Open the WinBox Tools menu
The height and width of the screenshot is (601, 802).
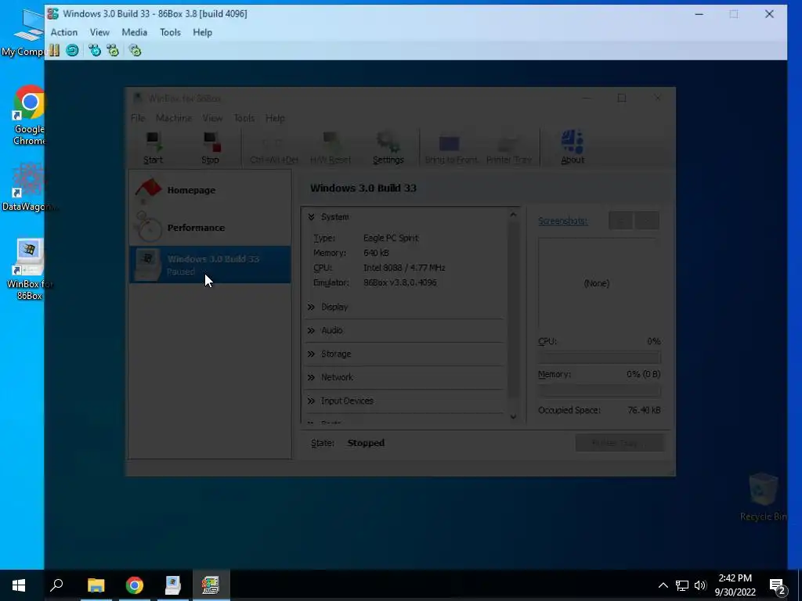[244, 118]
